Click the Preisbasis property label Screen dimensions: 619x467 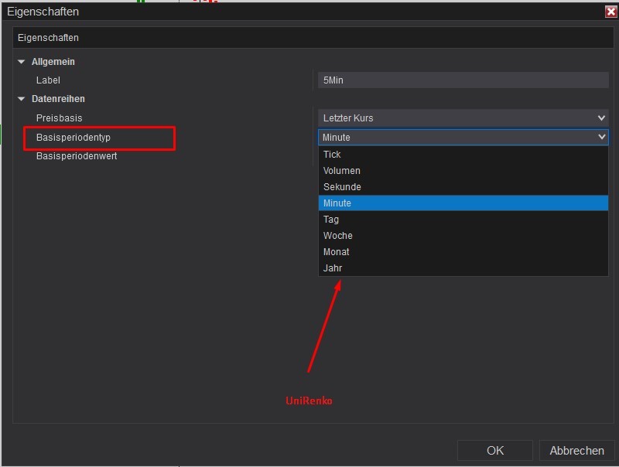(60, 118)
